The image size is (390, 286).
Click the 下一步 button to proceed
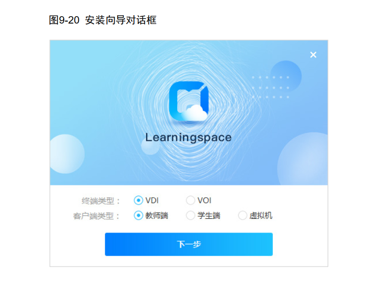click(x=189, y=244)
